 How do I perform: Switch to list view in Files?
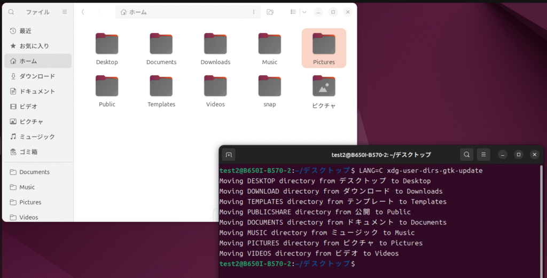tap(293, 12)
